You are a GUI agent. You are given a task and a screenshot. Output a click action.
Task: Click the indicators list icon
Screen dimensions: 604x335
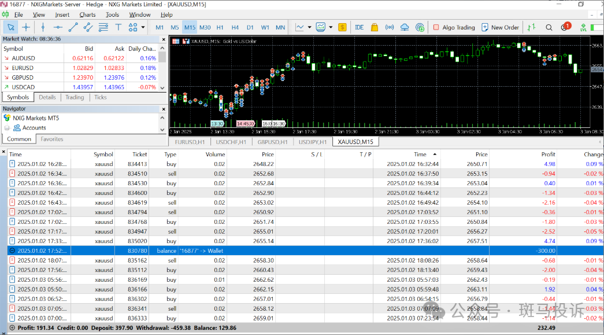pyautogui.click(x=320, y=27)
